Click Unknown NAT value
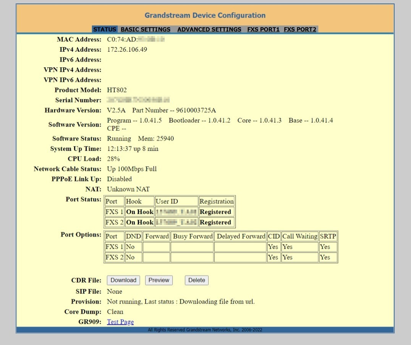This screenshot has width=411, height=345. (128, 189)
